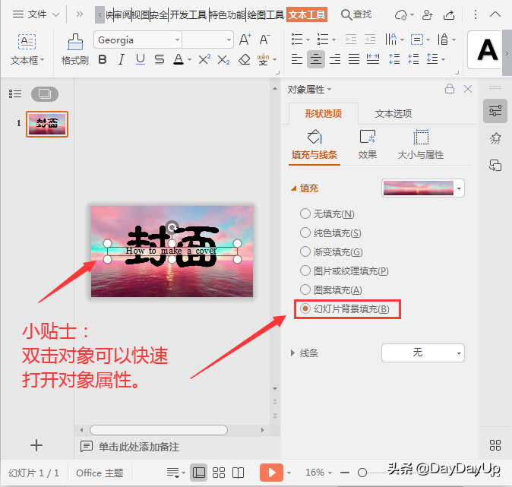Align text left
The height and width of the screenshot is (487, 512).
click(x=297, y=59)
